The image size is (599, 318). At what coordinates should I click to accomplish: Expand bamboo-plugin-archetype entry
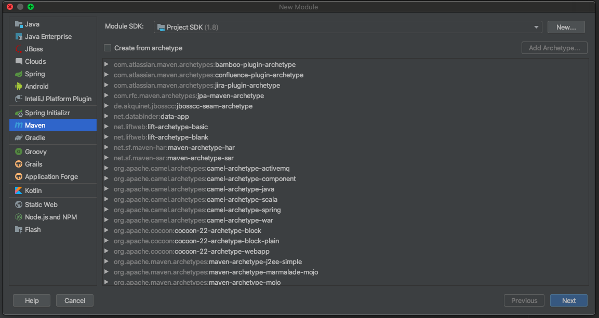click(107, 64)
